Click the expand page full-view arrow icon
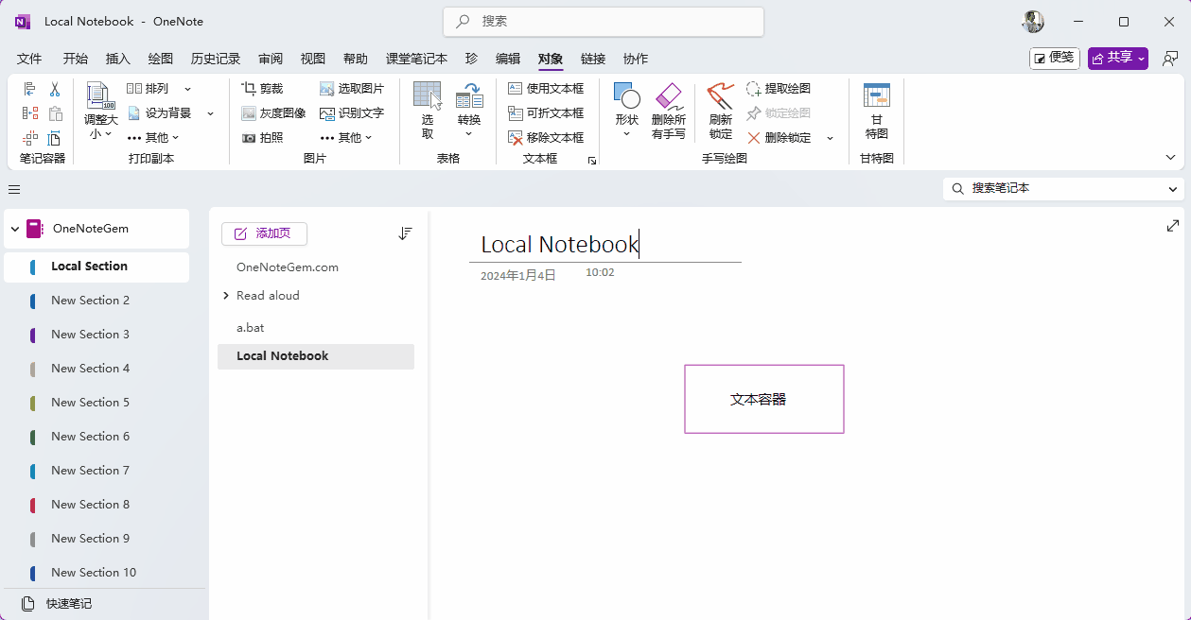 coord(1173,226)
